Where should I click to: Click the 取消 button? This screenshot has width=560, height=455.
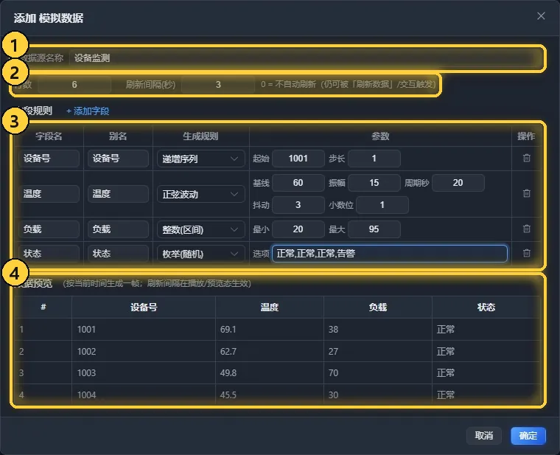point(484,435)
